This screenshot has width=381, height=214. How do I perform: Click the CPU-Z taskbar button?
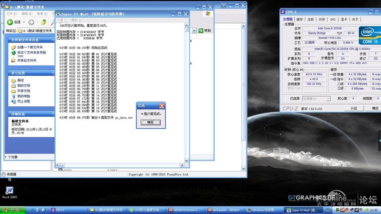click(68, 210)
